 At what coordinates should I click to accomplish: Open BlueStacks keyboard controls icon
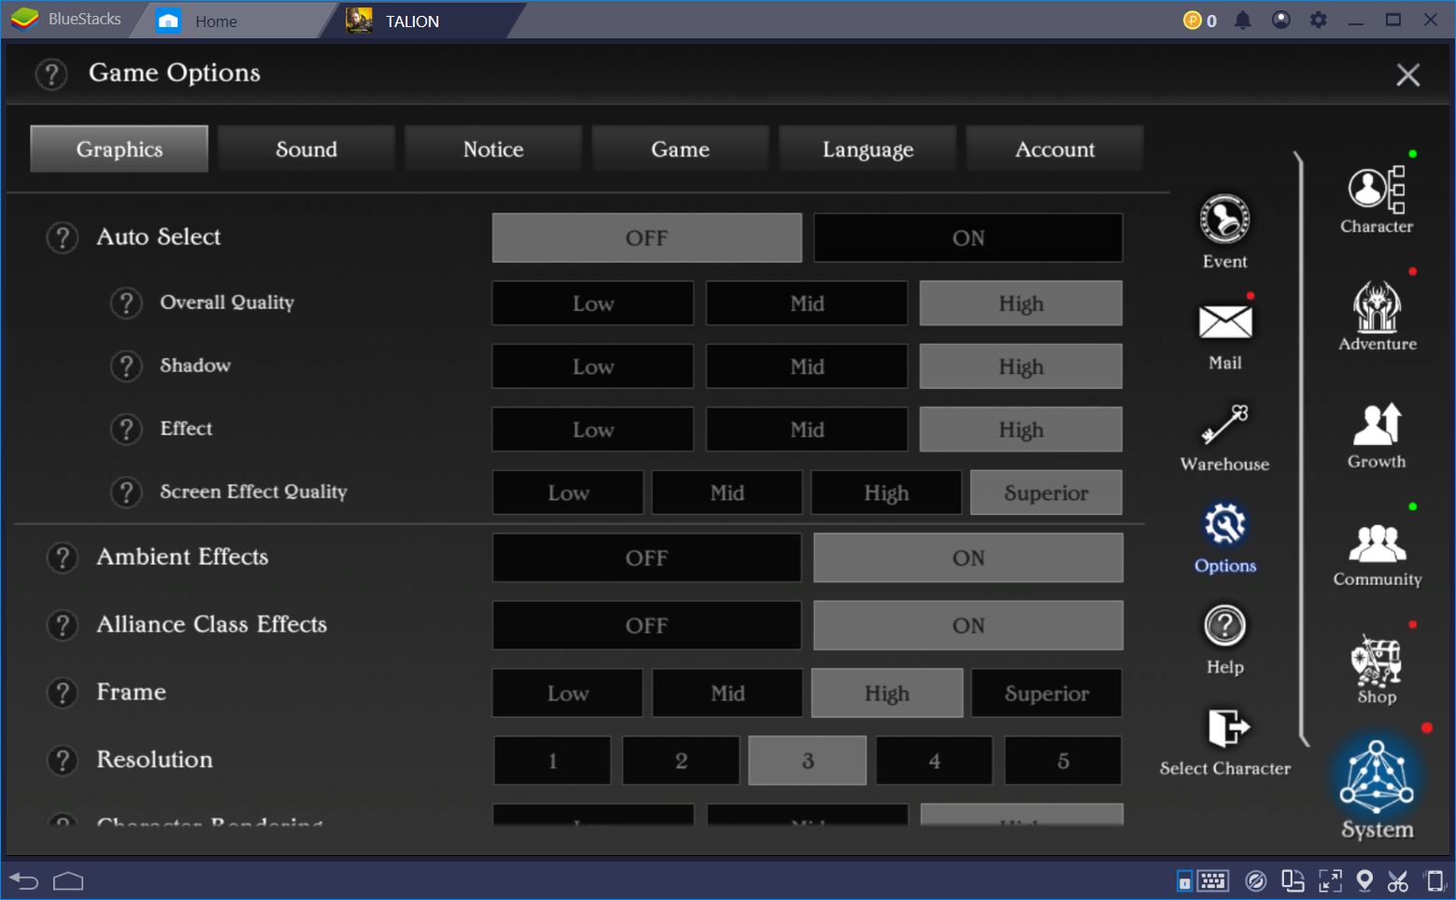pyautogui.click(x=1213, y=880)
